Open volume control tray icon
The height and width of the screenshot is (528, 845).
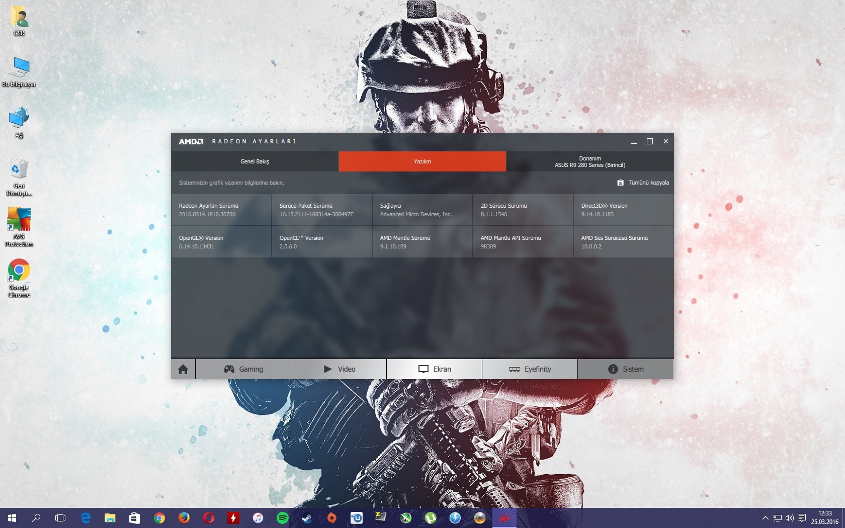coord(789,518)
